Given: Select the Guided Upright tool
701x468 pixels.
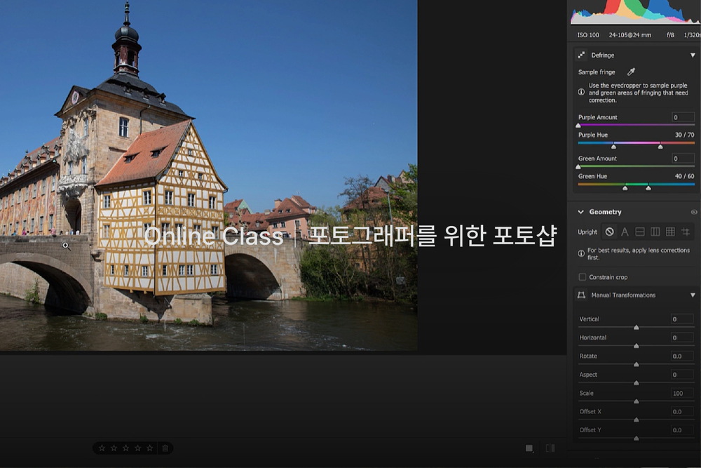Looking at the screenshot, I should 685,231.
